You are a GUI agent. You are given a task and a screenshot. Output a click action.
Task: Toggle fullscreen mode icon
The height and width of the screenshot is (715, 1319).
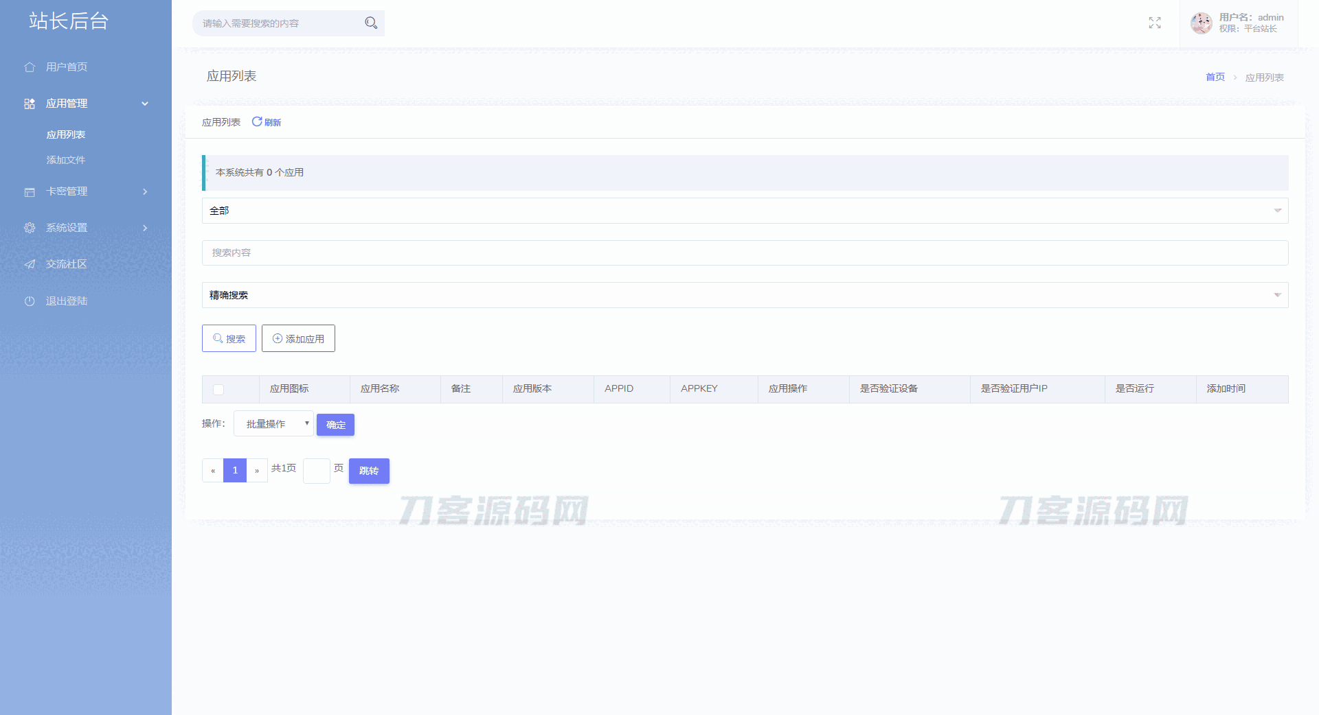click(x=1155, y=23)
